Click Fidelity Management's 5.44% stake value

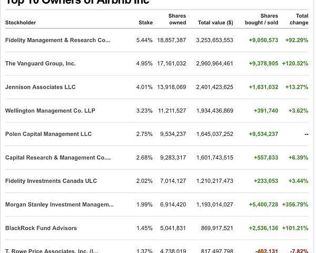tap(144, 40)
